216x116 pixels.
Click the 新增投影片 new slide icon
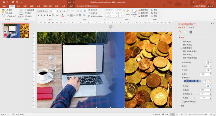coord(21,12)
